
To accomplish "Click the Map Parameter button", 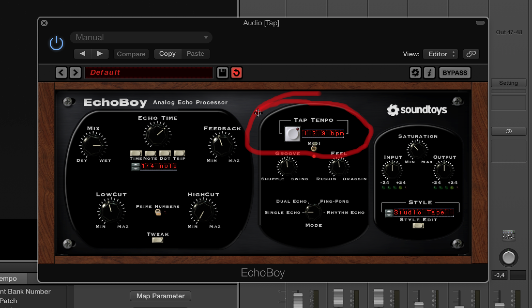I will [160, 296].
